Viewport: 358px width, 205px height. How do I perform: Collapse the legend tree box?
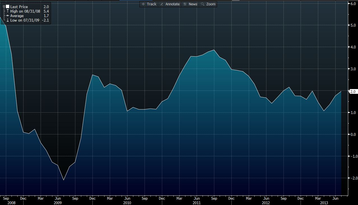point(3,6)
